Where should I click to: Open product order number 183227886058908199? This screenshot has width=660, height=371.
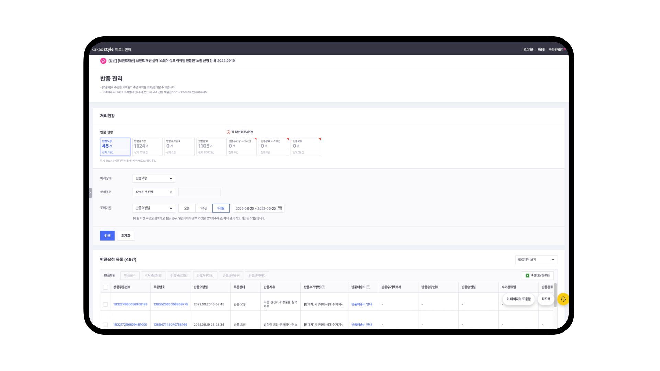pos(130,304)
